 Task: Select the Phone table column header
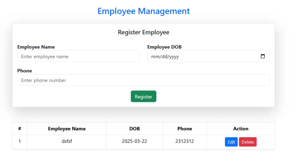pos(184,129)
